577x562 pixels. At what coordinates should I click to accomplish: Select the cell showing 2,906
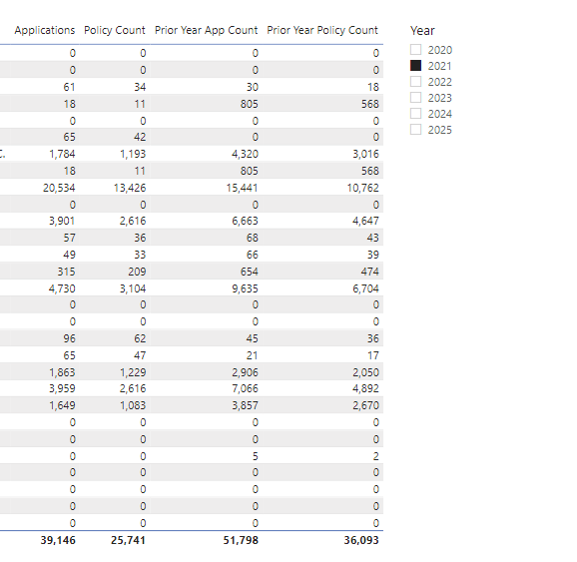[246, 372]
